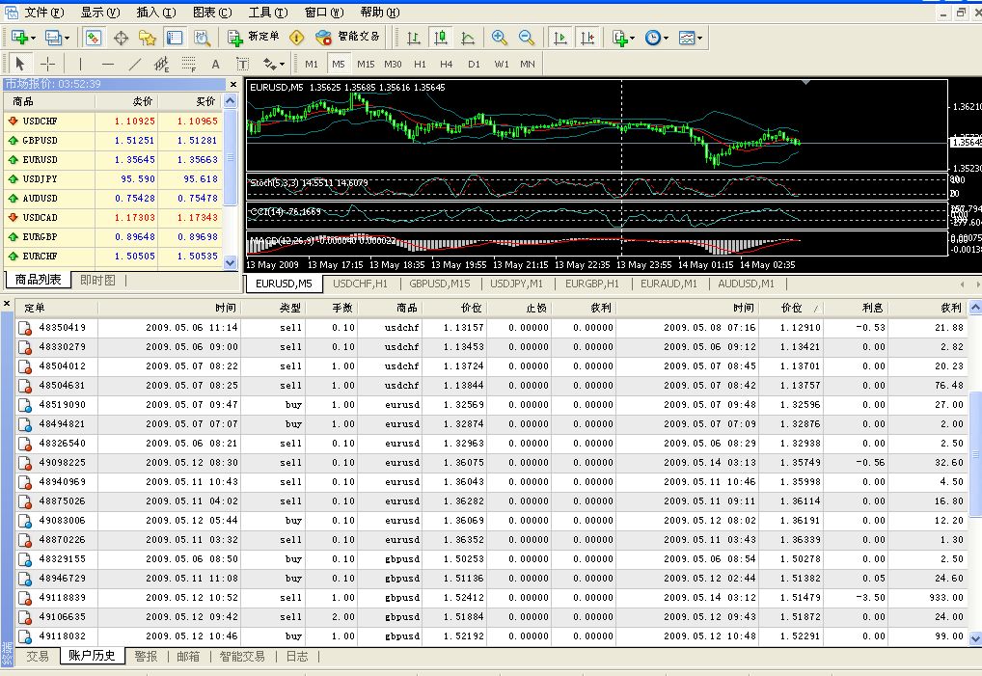Click the 新定单 new order button
Screen dimensions: 982x676
253,38
